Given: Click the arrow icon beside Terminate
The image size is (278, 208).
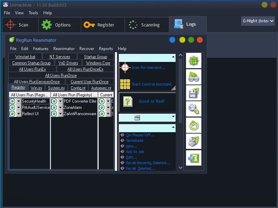Looking at the screenshot, I should coord(122,141).
